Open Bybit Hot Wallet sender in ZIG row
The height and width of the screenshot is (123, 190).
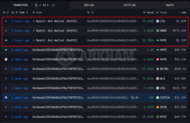tap(57, 21)
